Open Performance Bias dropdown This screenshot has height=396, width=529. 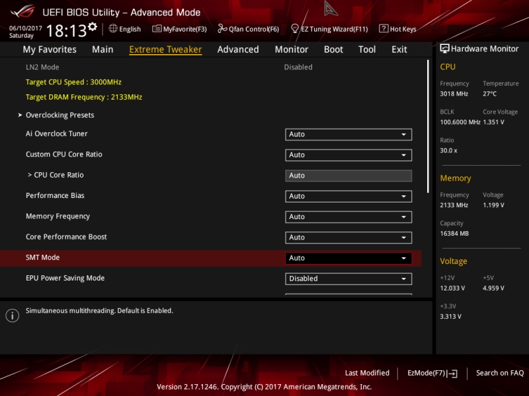(348, 196)
